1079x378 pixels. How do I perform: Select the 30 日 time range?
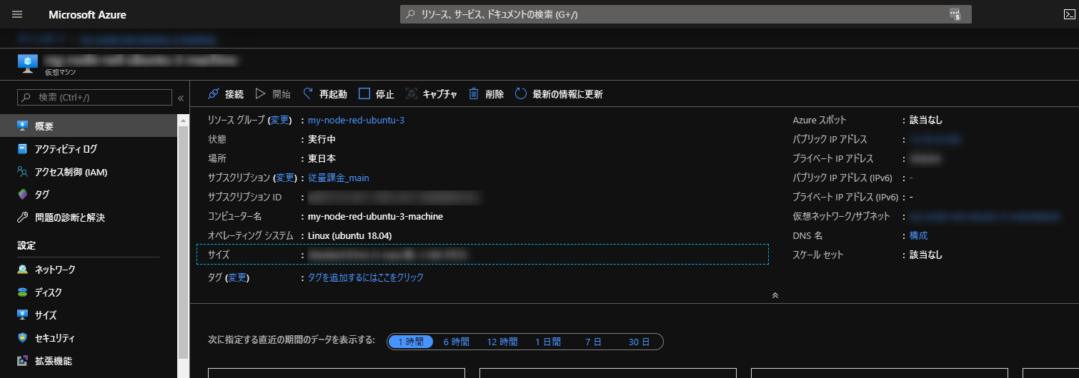point(638,342)
